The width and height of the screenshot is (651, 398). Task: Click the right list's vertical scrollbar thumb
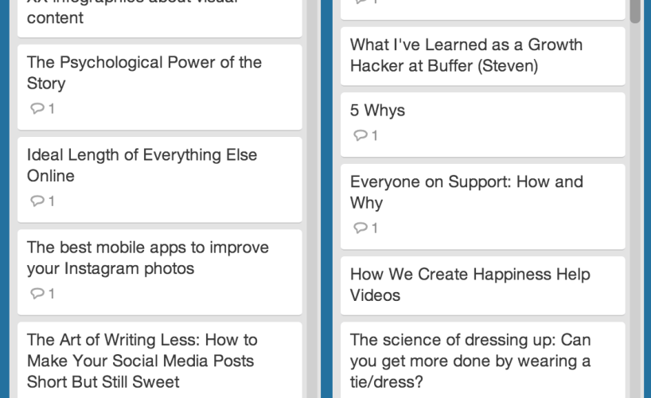coord(635,11)
